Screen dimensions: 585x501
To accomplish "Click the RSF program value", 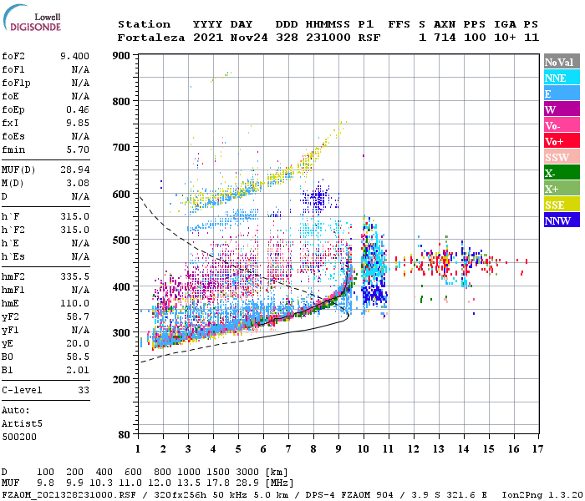I will (x=369, y=38).
